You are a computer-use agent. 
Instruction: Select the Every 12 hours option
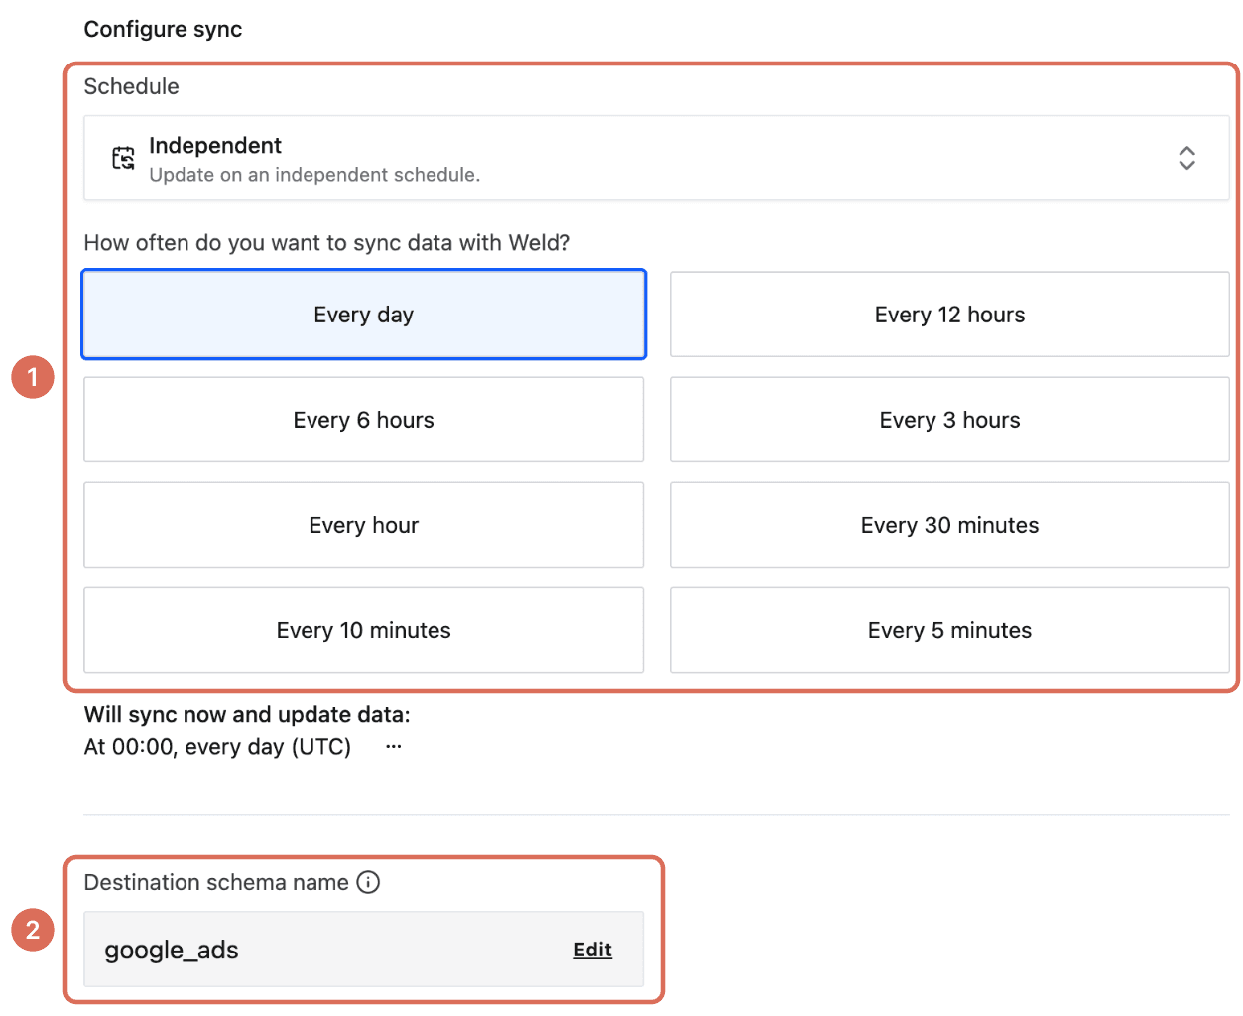[x=949, y=315]
